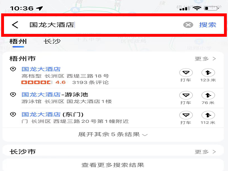Switch to the 梧州 tab

[18, 42]
